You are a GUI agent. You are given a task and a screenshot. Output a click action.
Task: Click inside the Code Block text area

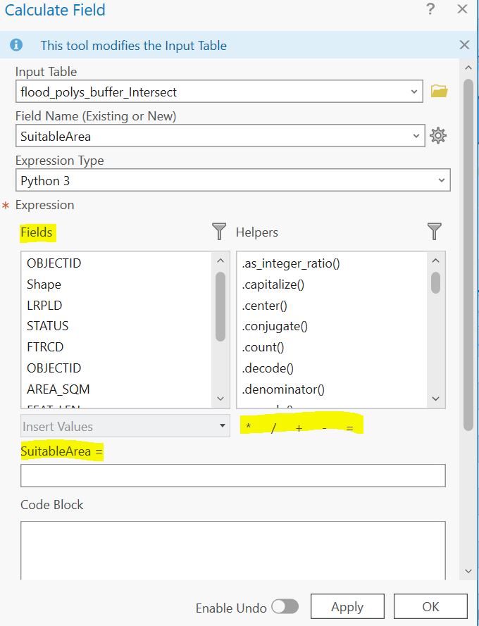point(232,549)
